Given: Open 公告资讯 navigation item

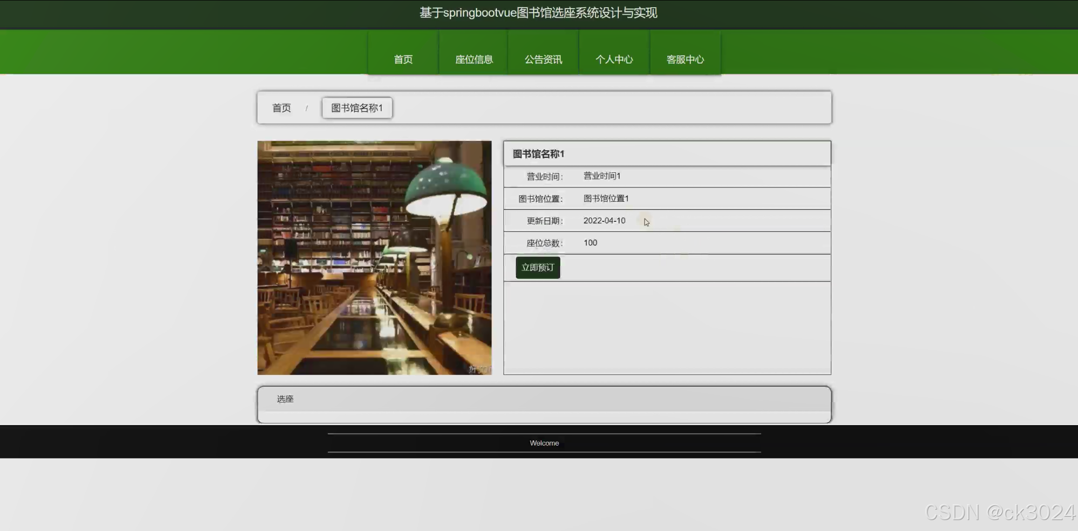Looking at the screenshot, I should (544, 59).
